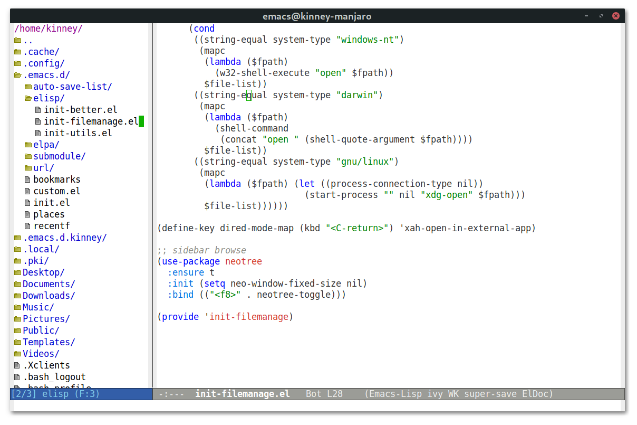Image resolution: width=637 pixels, height=425 pixels.
Task: Click the folder icon beside Music/
Action: [x=17, y=307]
